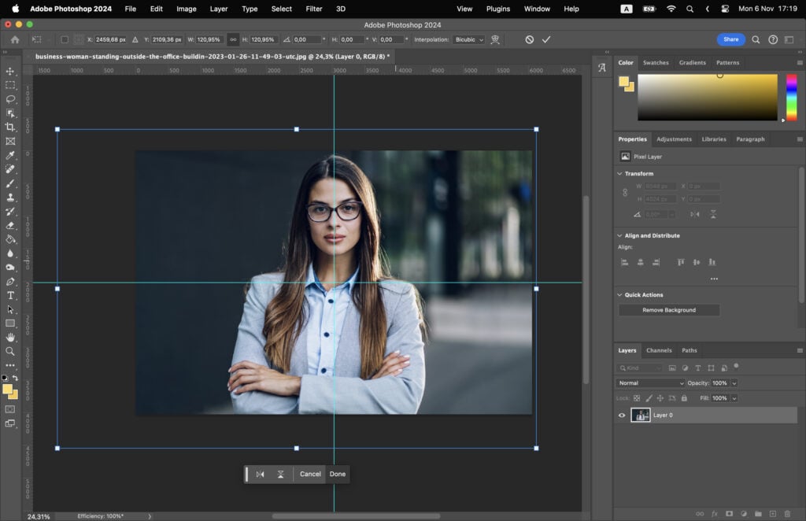Switch to the Channels tab
Screen dimensions: 806x521
tap(660, 350)
